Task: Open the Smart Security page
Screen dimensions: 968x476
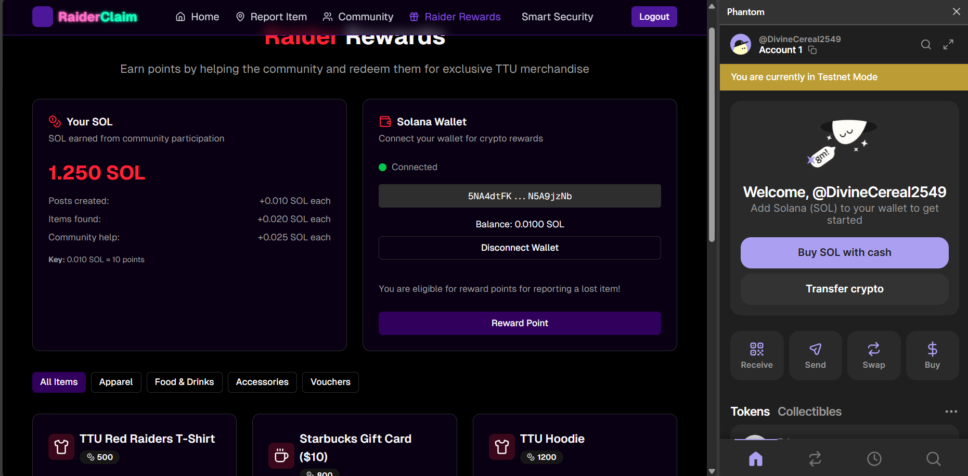Action: [x=557, y=17]
